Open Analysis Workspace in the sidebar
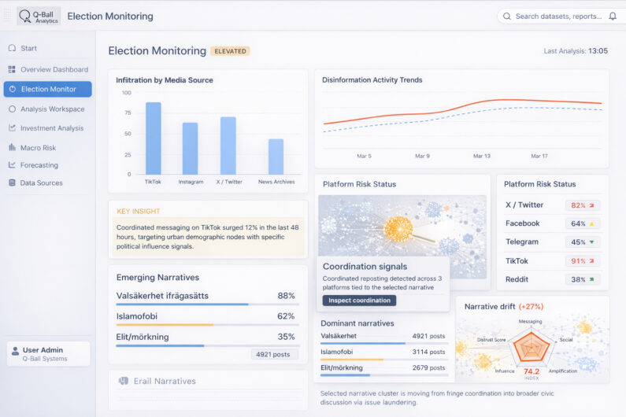 (52, 109)
